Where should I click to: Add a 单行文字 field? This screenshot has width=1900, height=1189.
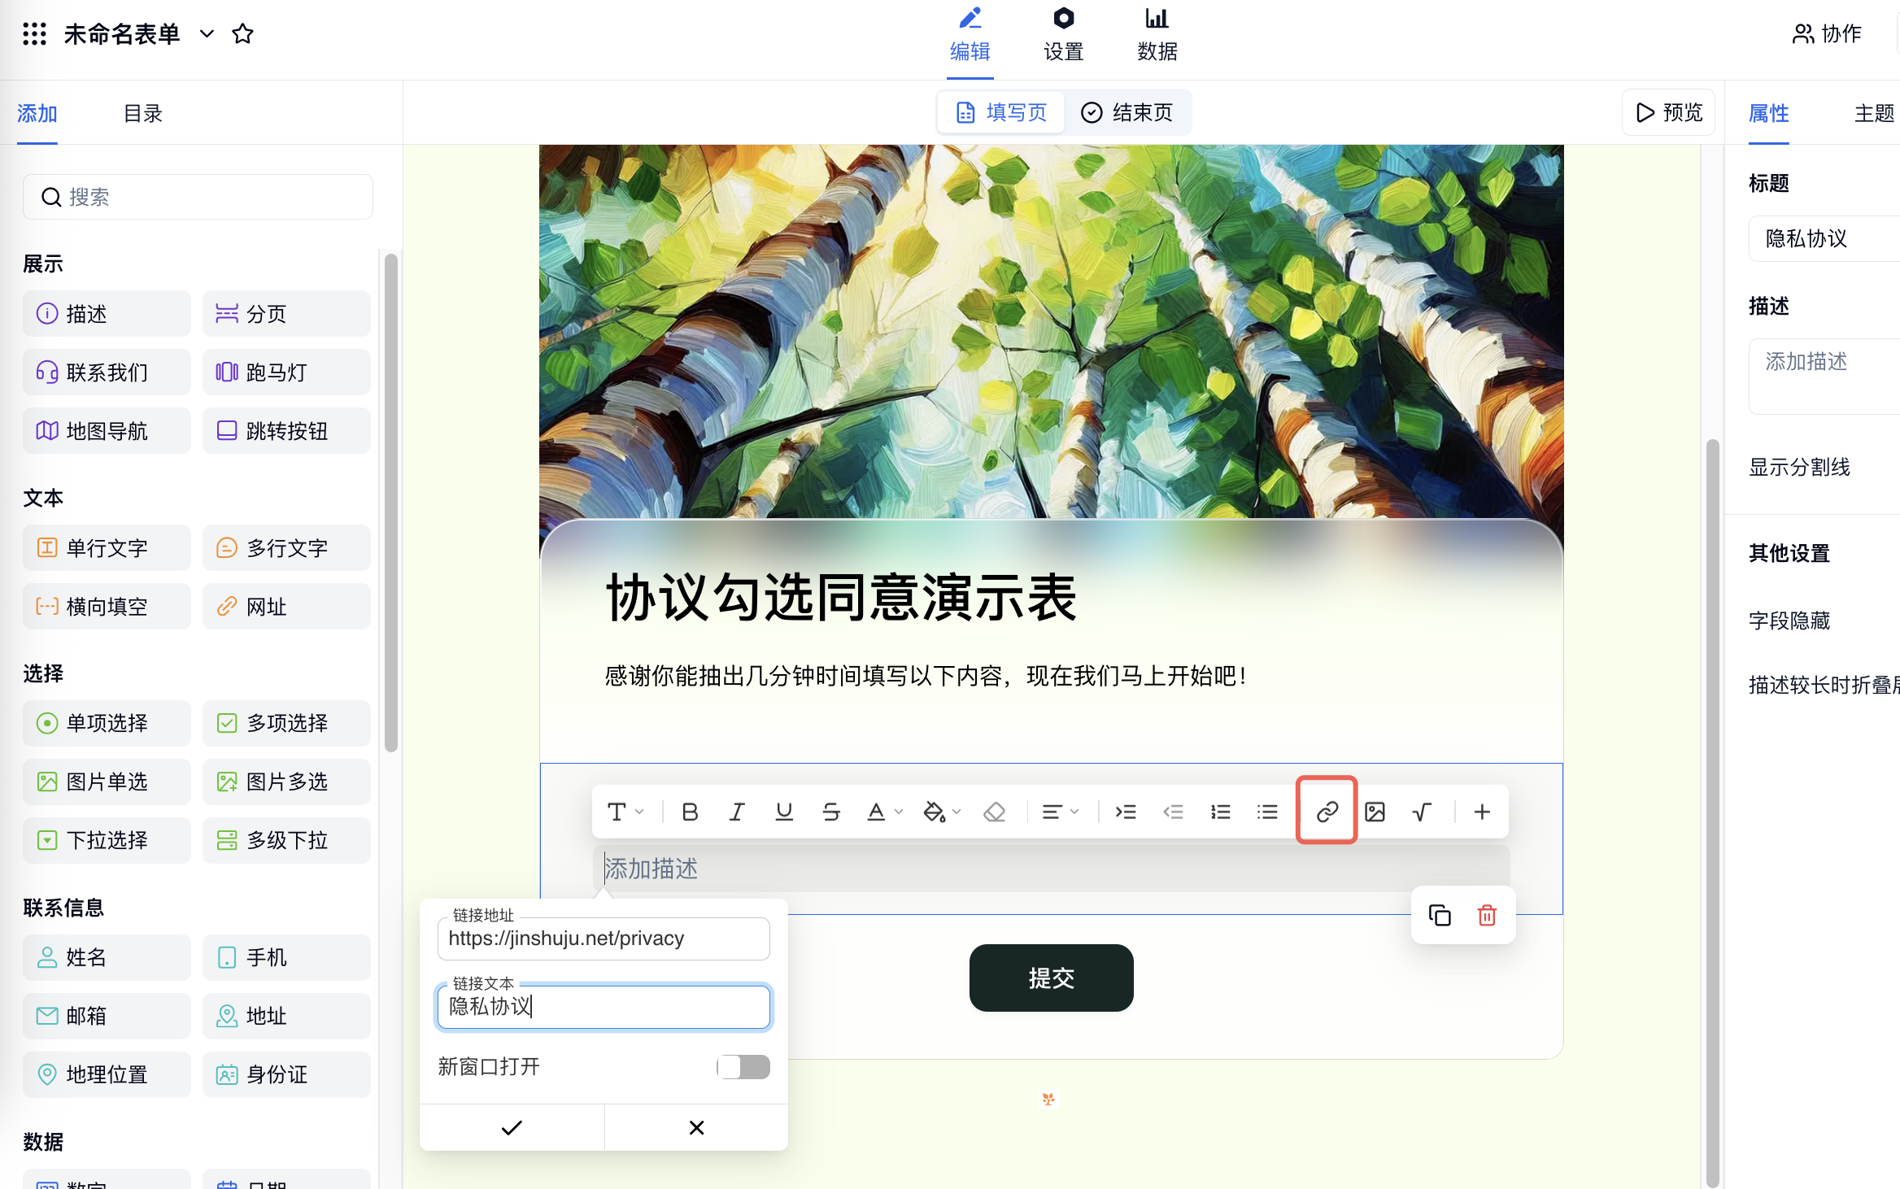[x=107, y=547]
